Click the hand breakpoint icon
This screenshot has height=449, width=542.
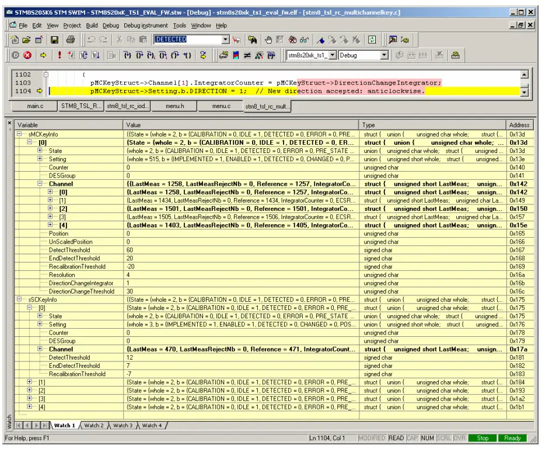(269, 40)
